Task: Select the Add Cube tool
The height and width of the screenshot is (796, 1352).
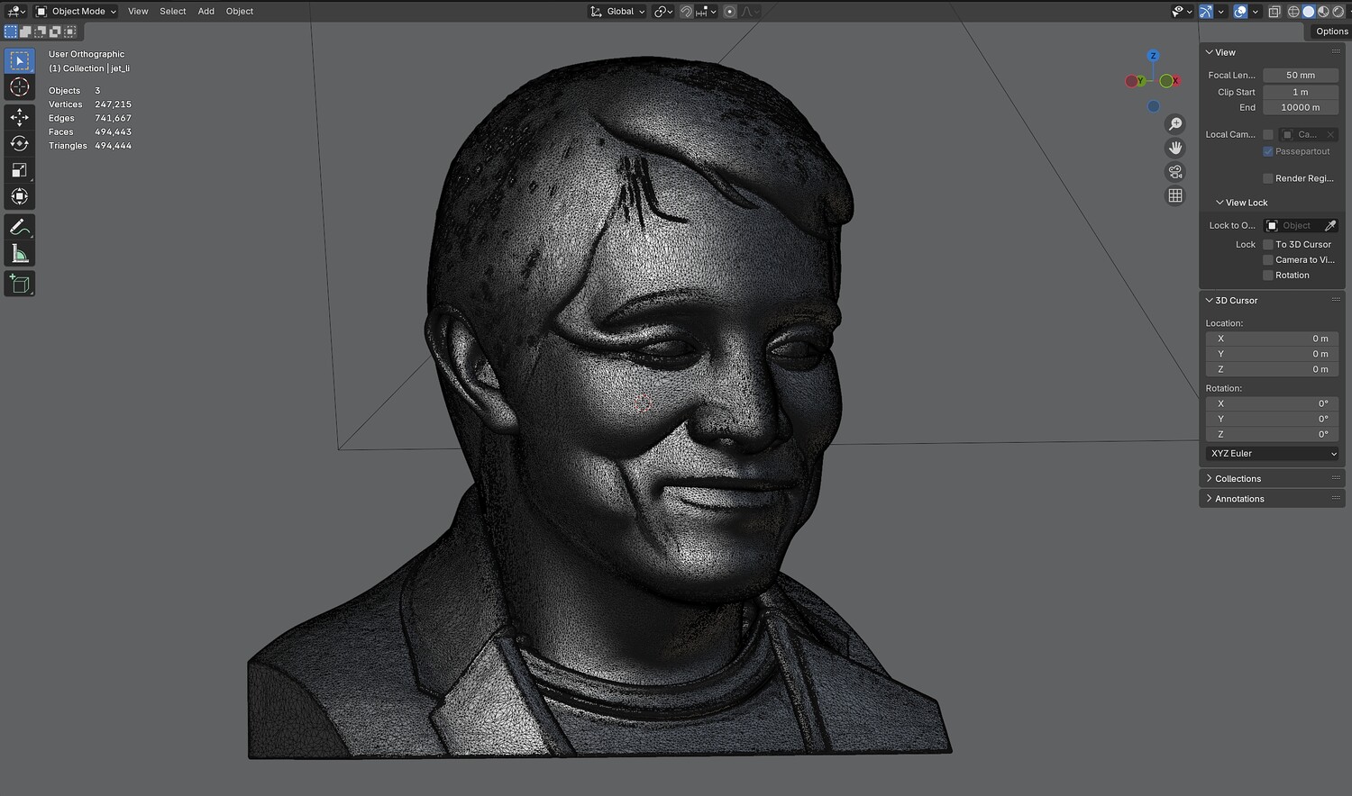Action: 20,285
